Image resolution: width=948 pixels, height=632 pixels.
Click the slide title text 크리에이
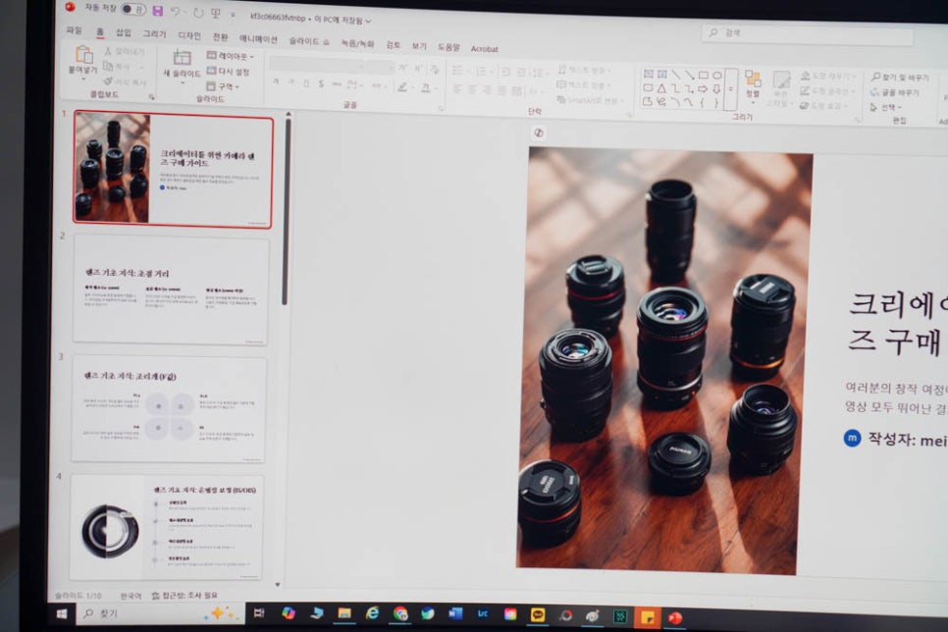[x=898, y=304]
